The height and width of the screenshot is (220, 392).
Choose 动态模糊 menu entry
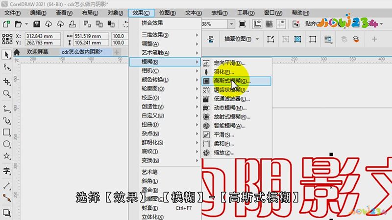(x=236, y=108)
